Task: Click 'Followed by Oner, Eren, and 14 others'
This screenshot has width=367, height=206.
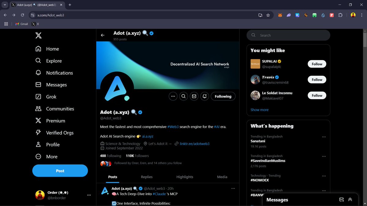Action: (x=148, y=163)
